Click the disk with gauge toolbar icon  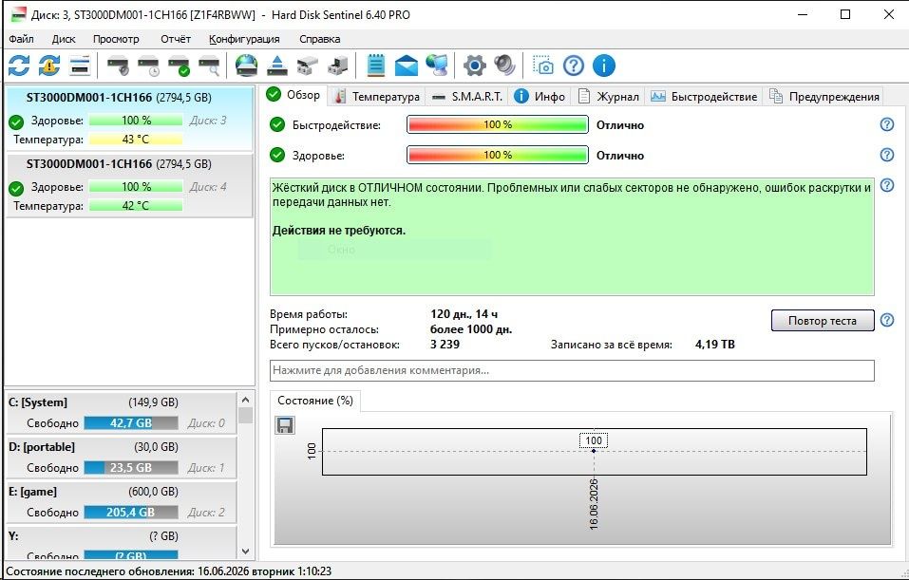pos(119,65)
